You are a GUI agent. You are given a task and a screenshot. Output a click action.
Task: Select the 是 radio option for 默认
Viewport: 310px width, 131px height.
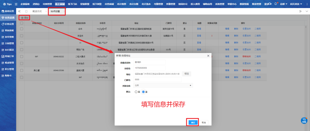point(144,92)
